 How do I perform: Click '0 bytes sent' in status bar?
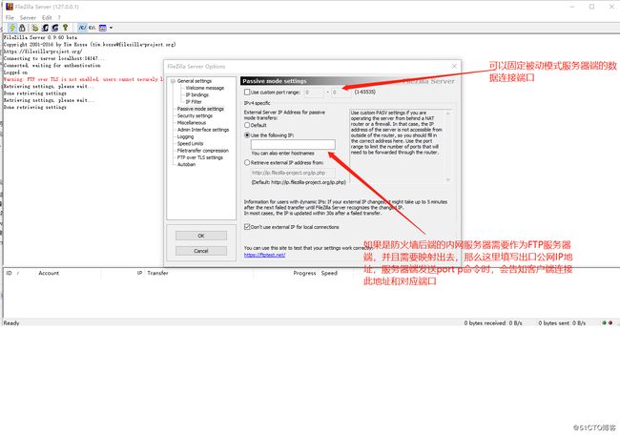553,323
